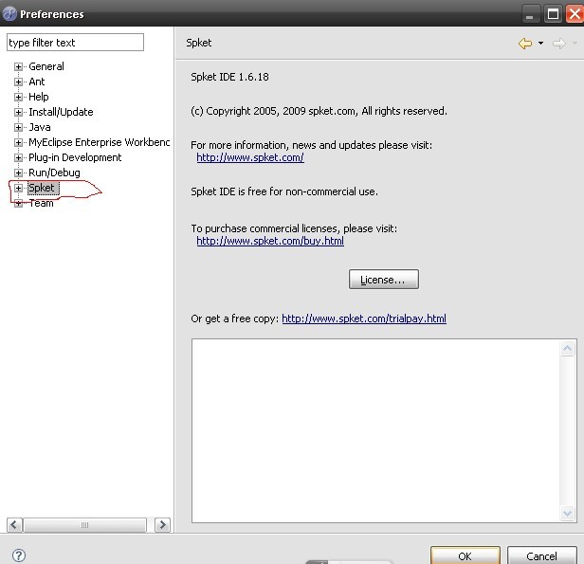
Task: Select Help in preferences tree
Action: coord(38,98)
